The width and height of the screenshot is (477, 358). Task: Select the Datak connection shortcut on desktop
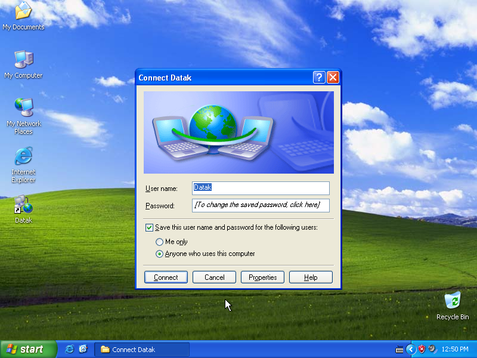23,209
